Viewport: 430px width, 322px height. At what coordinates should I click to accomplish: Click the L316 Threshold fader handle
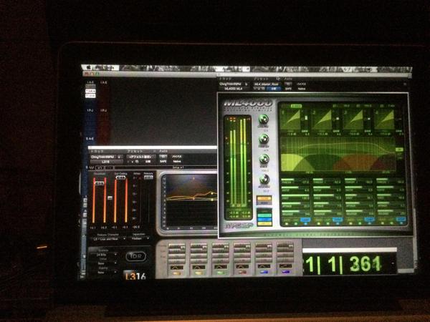click(x=100, y=183)
